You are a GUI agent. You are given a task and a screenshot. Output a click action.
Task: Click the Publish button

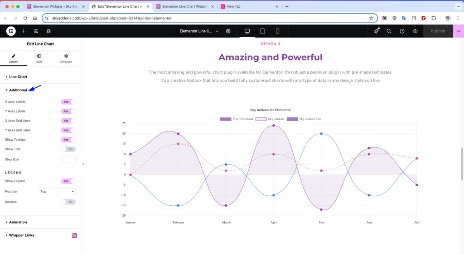[x=438, y=31]
